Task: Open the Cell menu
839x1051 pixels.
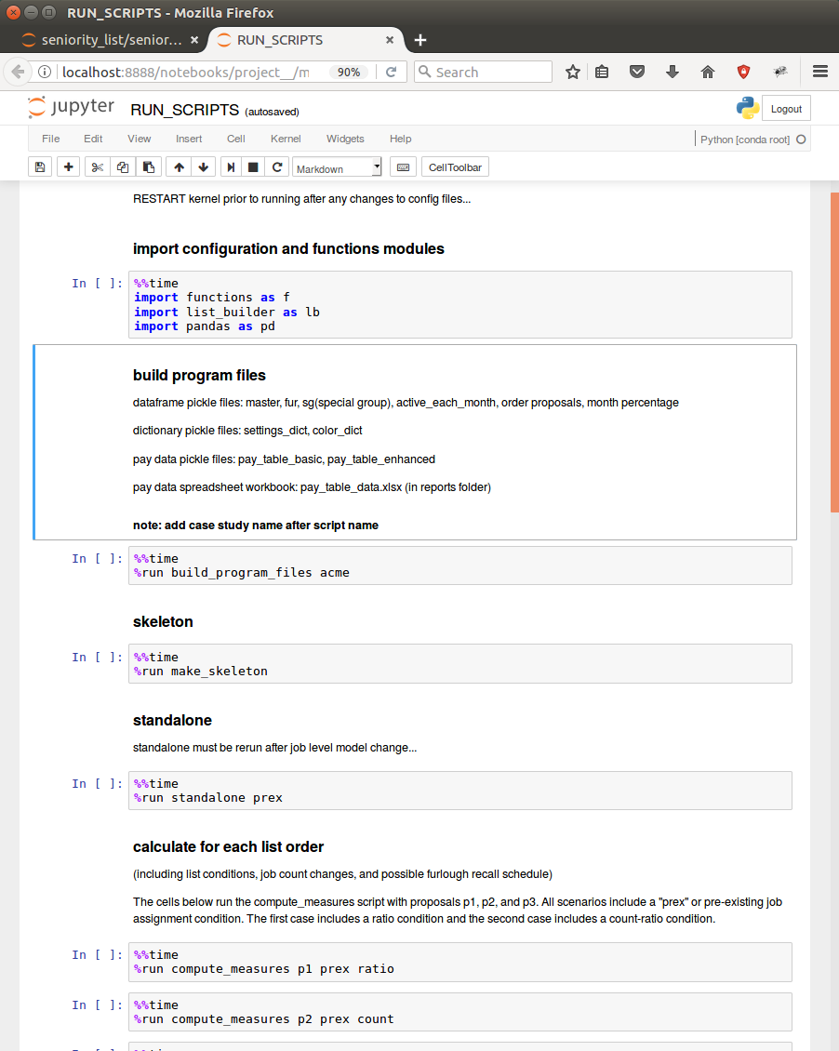Action: point(236,139)
